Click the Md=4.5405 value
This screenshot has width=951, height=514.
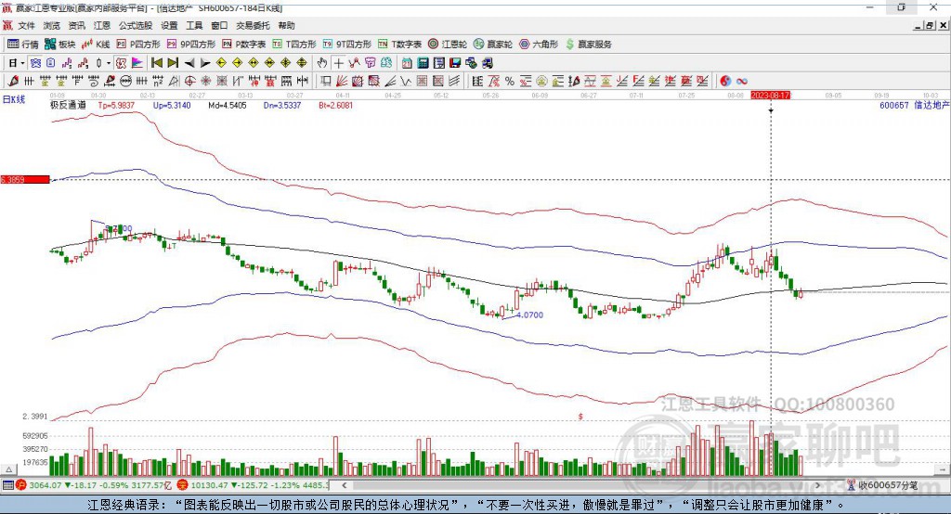(x=228, y=105)
